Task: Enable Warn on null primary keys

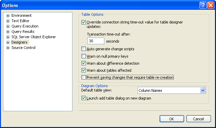Action: click(x=84, y=56)
